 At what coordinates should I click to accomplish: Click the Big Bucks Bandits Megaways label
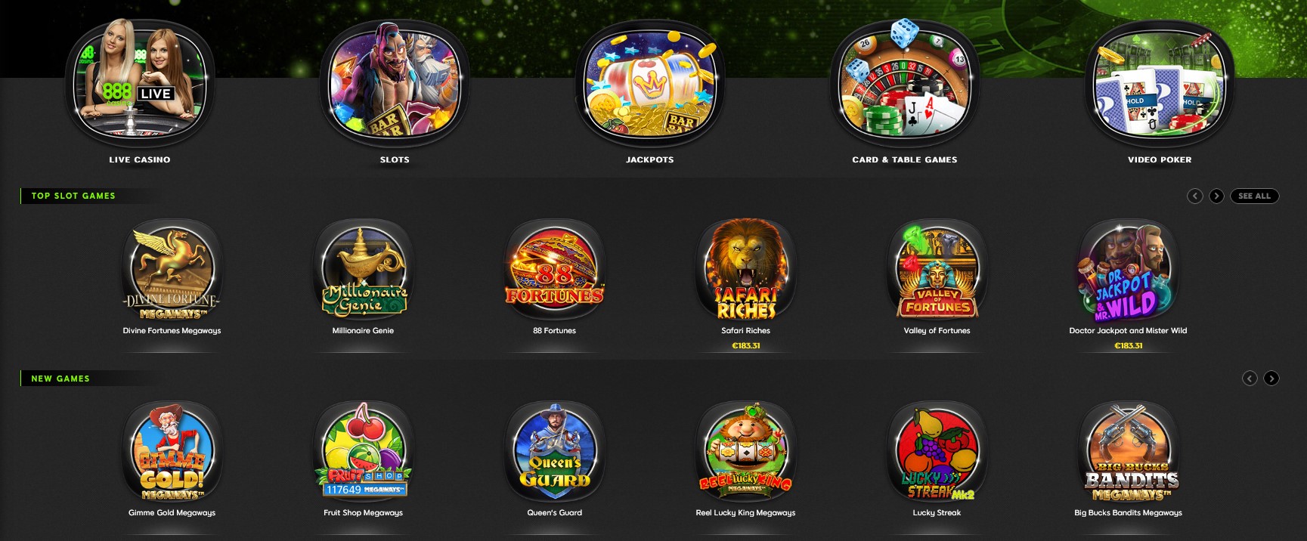1128,512
